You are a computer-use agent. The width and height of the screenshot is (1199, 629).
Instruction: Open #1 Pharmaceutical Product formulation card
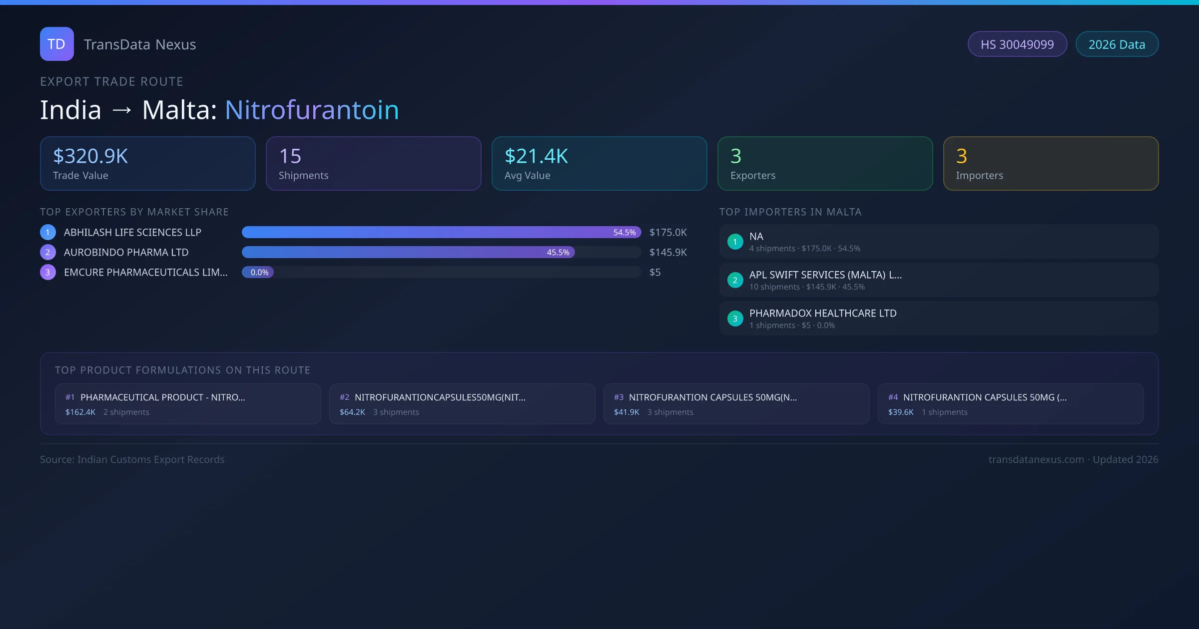(188, 404)
